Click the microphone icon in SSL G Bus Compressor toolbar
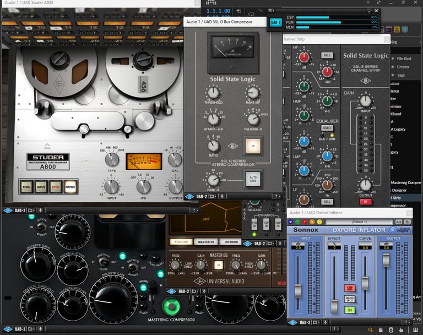The width and height of the screenshot is (423, 335). [x=222, y=197]
